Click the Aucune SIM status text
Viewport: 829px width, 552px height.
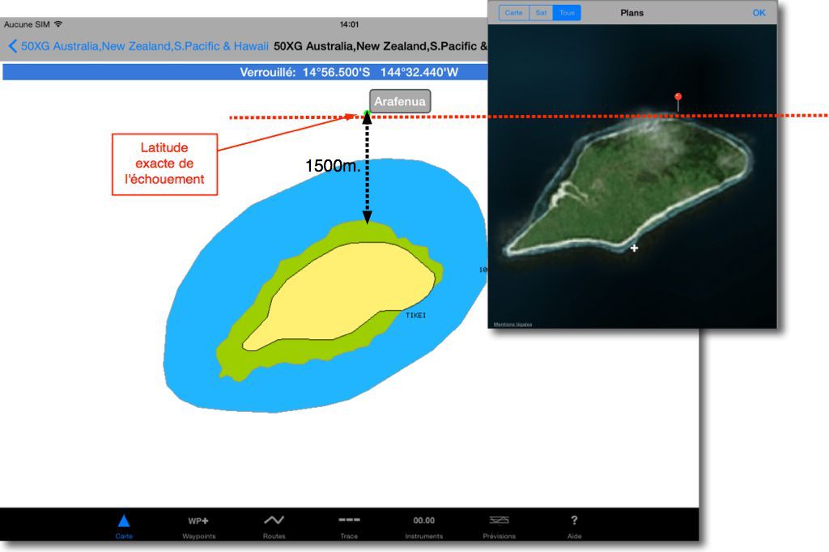[x=27, y=24]
